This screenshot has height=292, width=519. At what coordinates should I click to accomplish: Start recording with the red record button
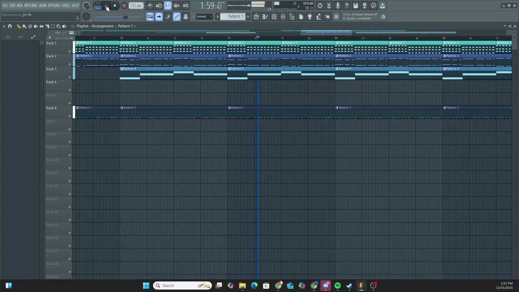point(124,6)
